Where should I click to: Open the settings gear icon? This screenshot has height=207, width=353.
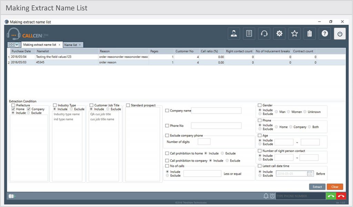[x=279, y=33]
